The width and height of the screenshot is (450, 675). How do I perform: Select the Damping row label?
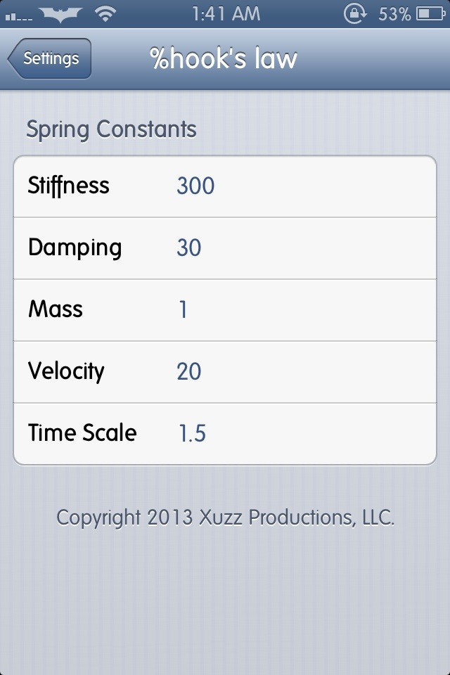[x=75, y=247]
